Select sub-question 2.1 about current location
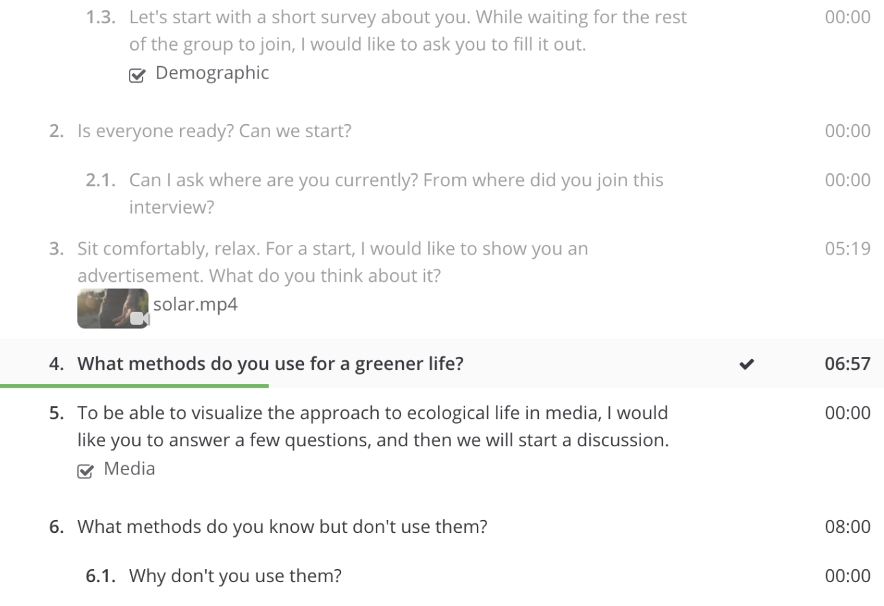Image resolution: width=884 pixels, height=606 pixels. pyautogui.click(x=442, y=193)
